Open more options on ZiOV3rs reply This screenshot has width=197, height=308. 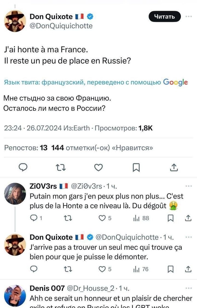click(189, 186)
